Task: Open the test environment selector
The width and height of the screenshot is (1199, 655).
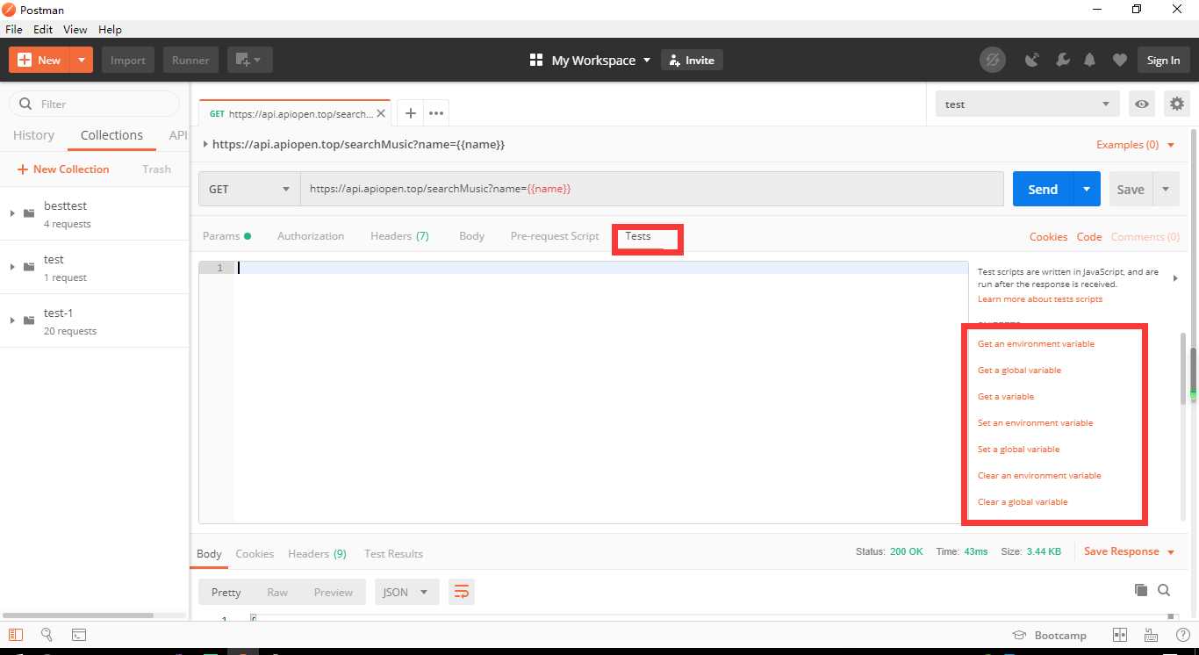Action: pyautogui.click(x=1027, y=104)
